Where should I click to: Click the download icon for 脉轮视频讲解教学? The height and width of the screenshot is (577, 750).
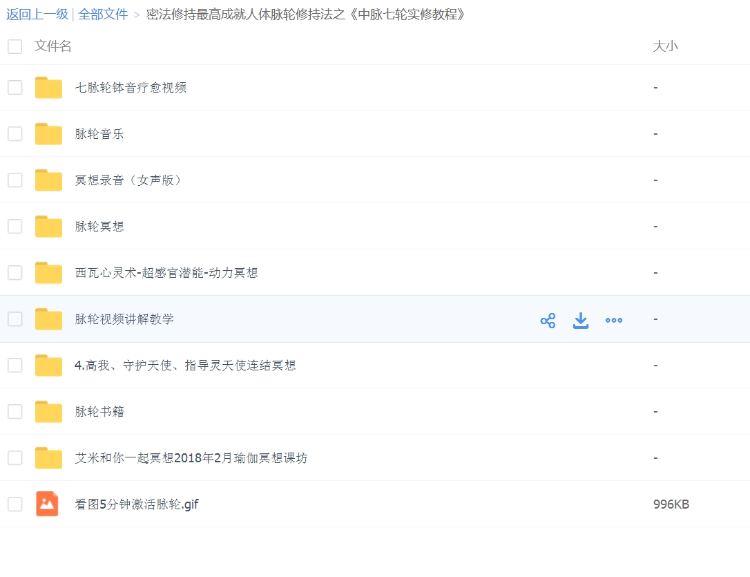pos(581,319)
